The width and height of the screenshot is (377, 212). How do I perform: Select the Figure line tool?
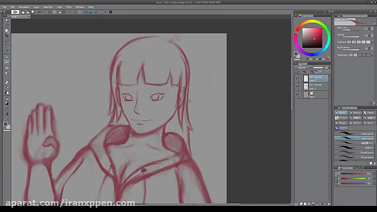pyautogui.click(x=7, y=109)
